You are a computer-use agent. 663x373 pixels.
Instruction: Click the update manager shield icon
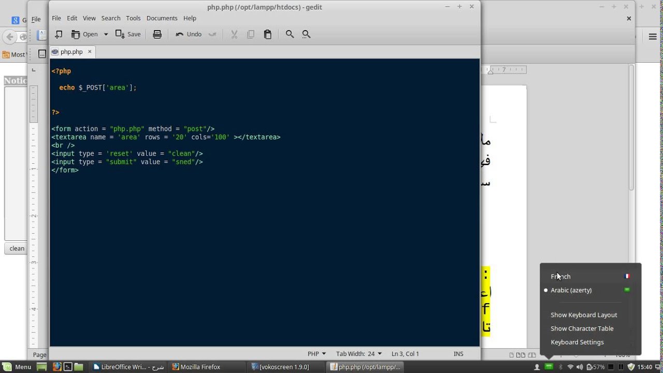[x=631, y=367]
